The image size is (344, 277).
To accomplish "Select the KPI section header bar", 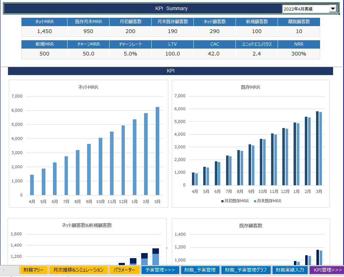I will 171,71.
